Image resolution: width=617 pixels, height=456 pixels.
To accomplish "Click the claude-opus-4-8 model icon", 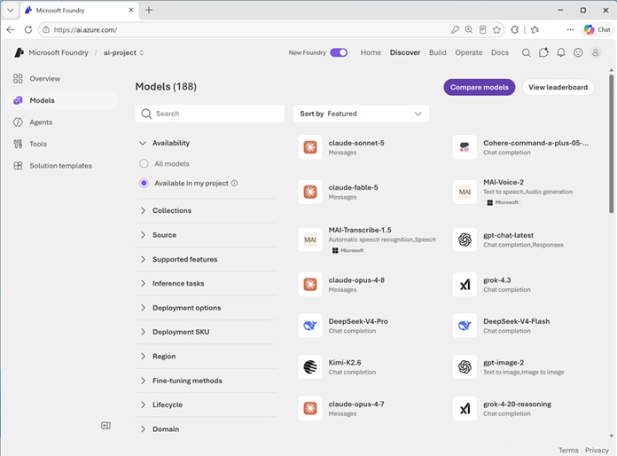I will click(310, 284).
